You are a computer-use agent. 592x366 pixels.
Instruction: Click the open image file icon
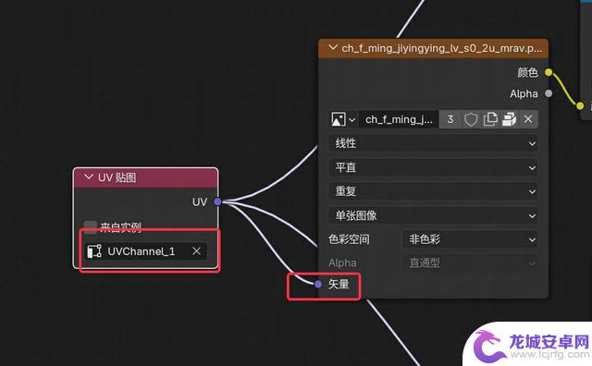pos(510,119)
